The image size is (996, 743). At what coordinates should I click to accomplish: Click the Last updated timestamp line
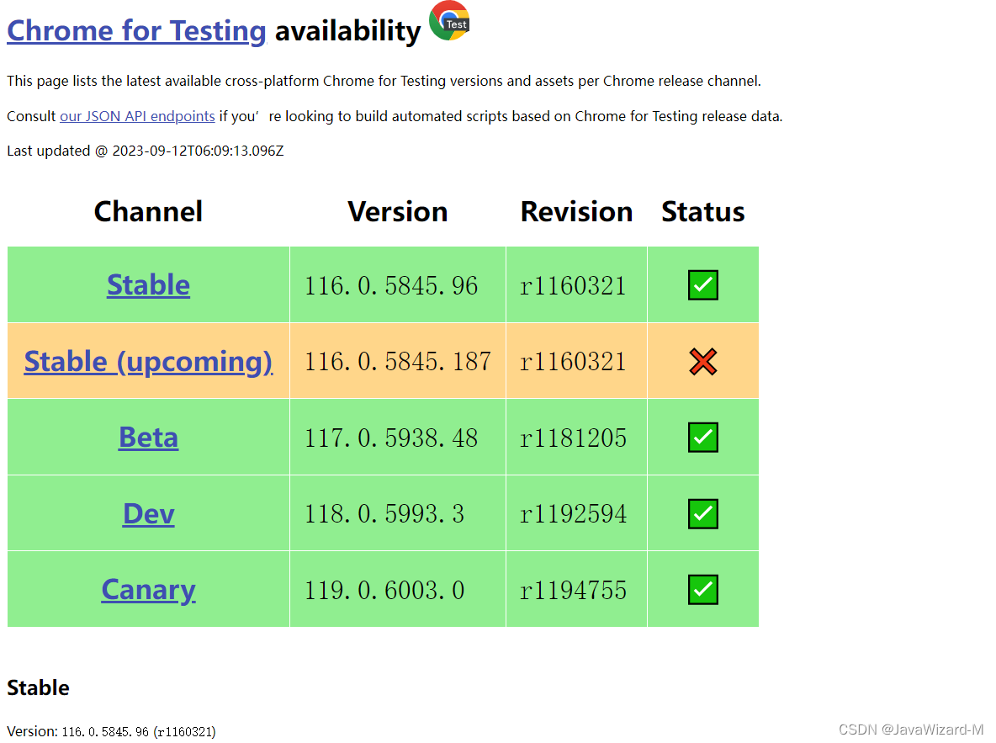point(146,151)
